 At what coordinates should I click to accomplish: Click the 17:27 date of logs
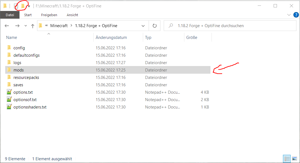(x=111, y=63)
